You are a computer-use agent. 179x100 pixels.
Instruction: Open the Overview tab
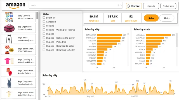(134, 6)
